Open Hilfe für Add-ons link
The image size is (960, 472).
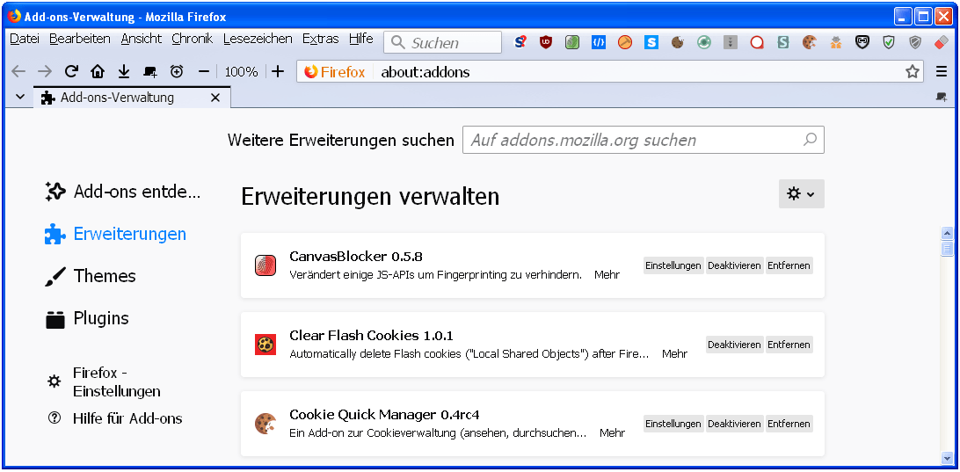(x=115, y=418)
